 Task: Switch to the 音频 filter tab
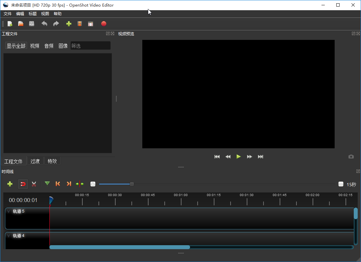[x=48, y=46]
